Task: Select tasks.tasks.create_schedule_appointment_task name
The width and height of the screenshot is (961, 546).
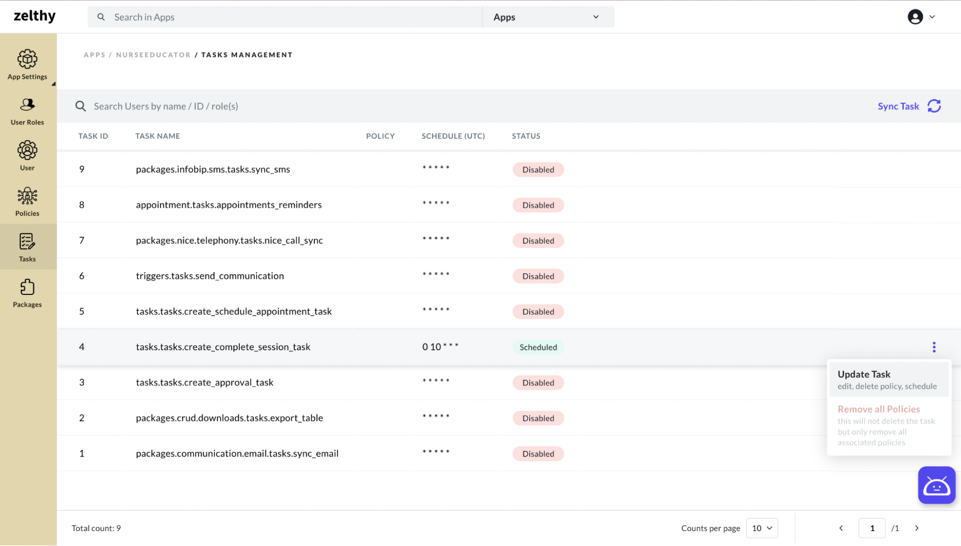Action: [x=234, y=312]
